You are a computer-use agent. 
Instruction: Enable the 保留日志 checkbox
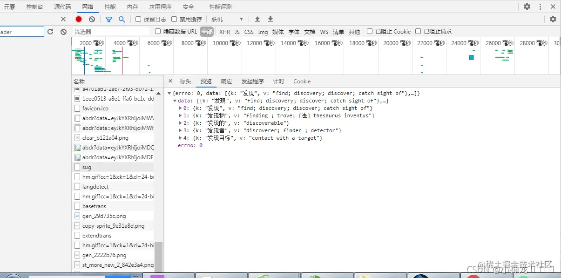[138, 19]
